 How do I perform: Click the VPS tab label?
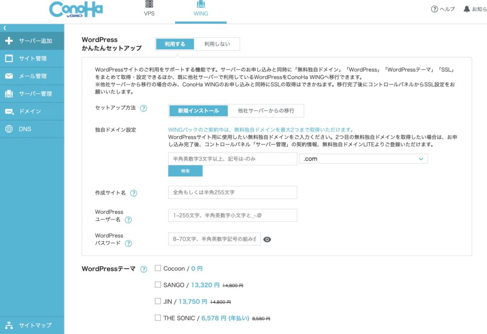[149, 14]
